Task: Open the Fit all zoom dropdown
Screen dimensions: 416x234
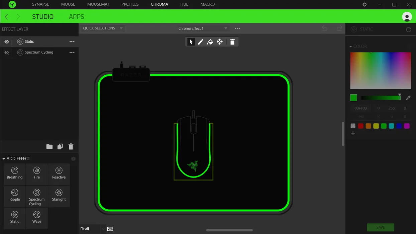Action: pyautogui.click(x=93, y=229)
